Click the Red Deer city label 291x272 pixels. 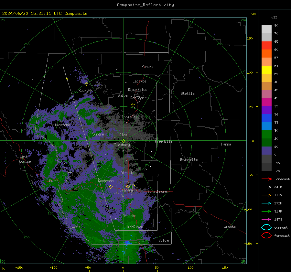(x=137, y=98)
